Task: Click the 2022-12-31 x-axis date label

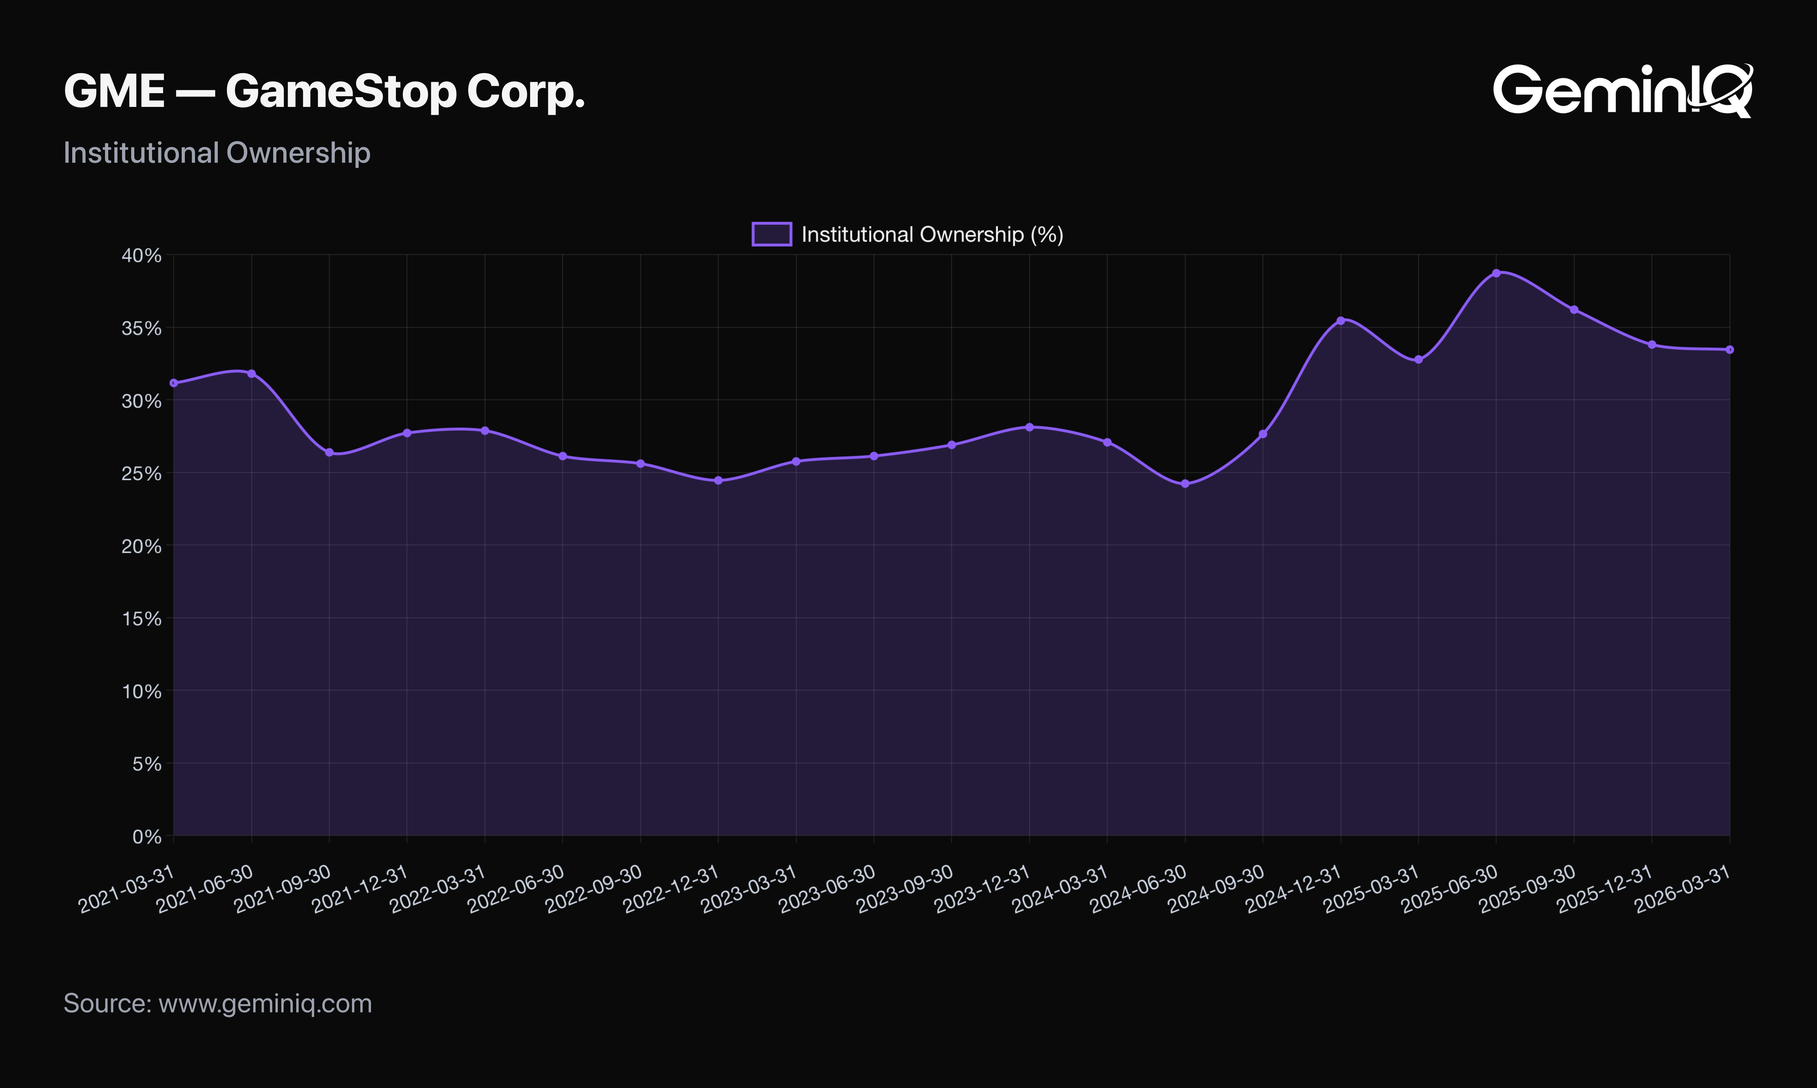Action: click(671, 889)
